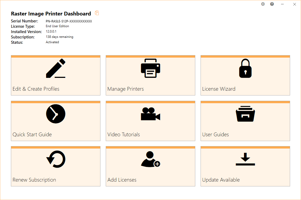Choose Renew Subscription text label
The width and height of the screenshot is (301, 200).
(34, 180)
